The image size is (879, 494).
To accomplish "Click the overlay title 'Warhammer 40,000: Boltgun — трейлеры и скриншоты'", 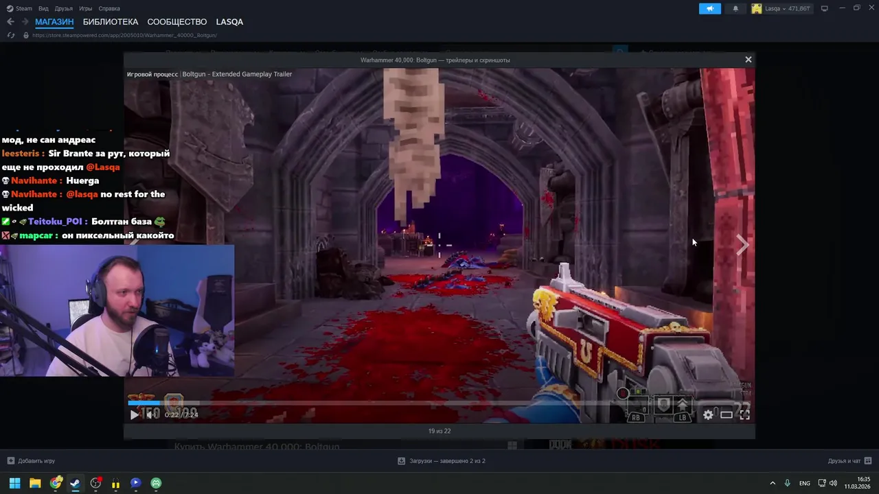I will click(435, 60).
